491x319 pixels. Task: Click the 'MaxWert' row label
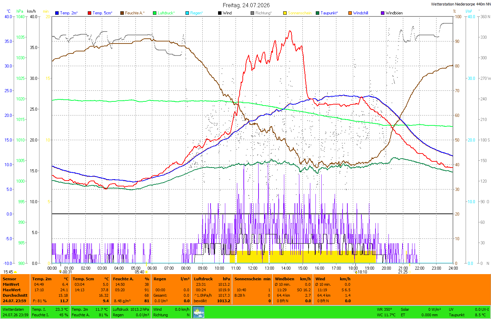12,290
